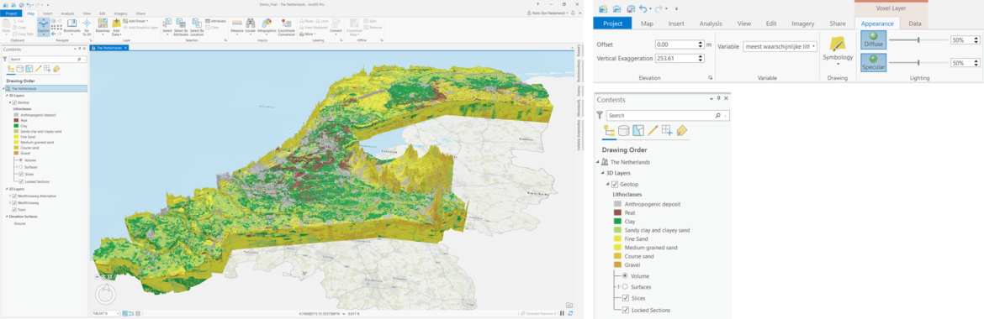
Task: Click the blue Project button in the Voxel Layer ribbon
Action: pos(612,24)
